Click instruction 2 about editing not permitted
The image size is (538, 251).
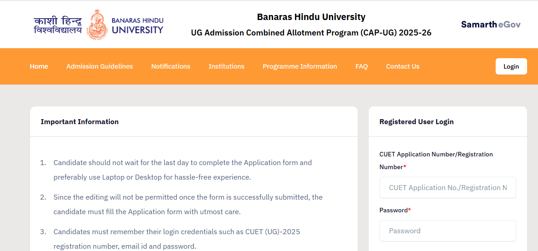[x=188, y=205]
